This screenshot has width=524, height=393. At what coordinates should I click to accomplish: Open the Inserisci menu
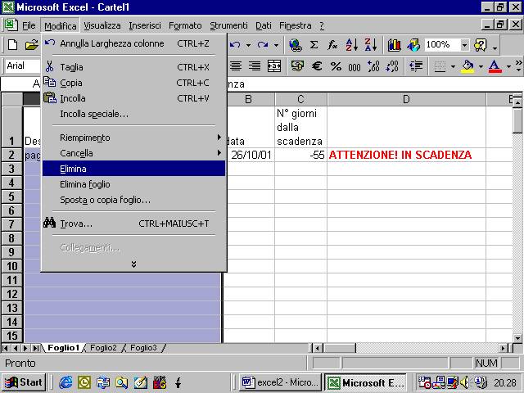point(145,25)
